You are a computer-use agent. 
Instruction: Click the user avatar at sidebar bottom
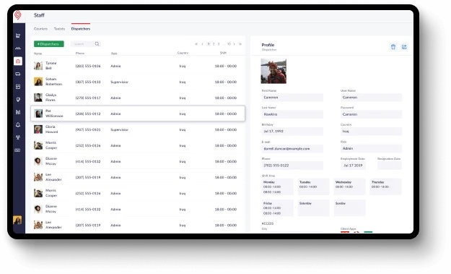pos(17,220)
